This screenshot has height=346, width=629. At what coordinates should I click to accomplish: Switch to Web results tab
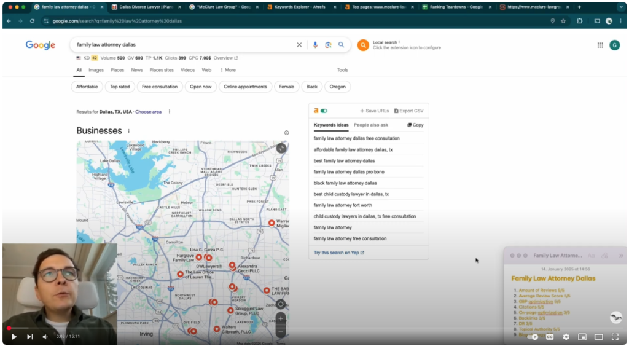click(x=206, y=70)
